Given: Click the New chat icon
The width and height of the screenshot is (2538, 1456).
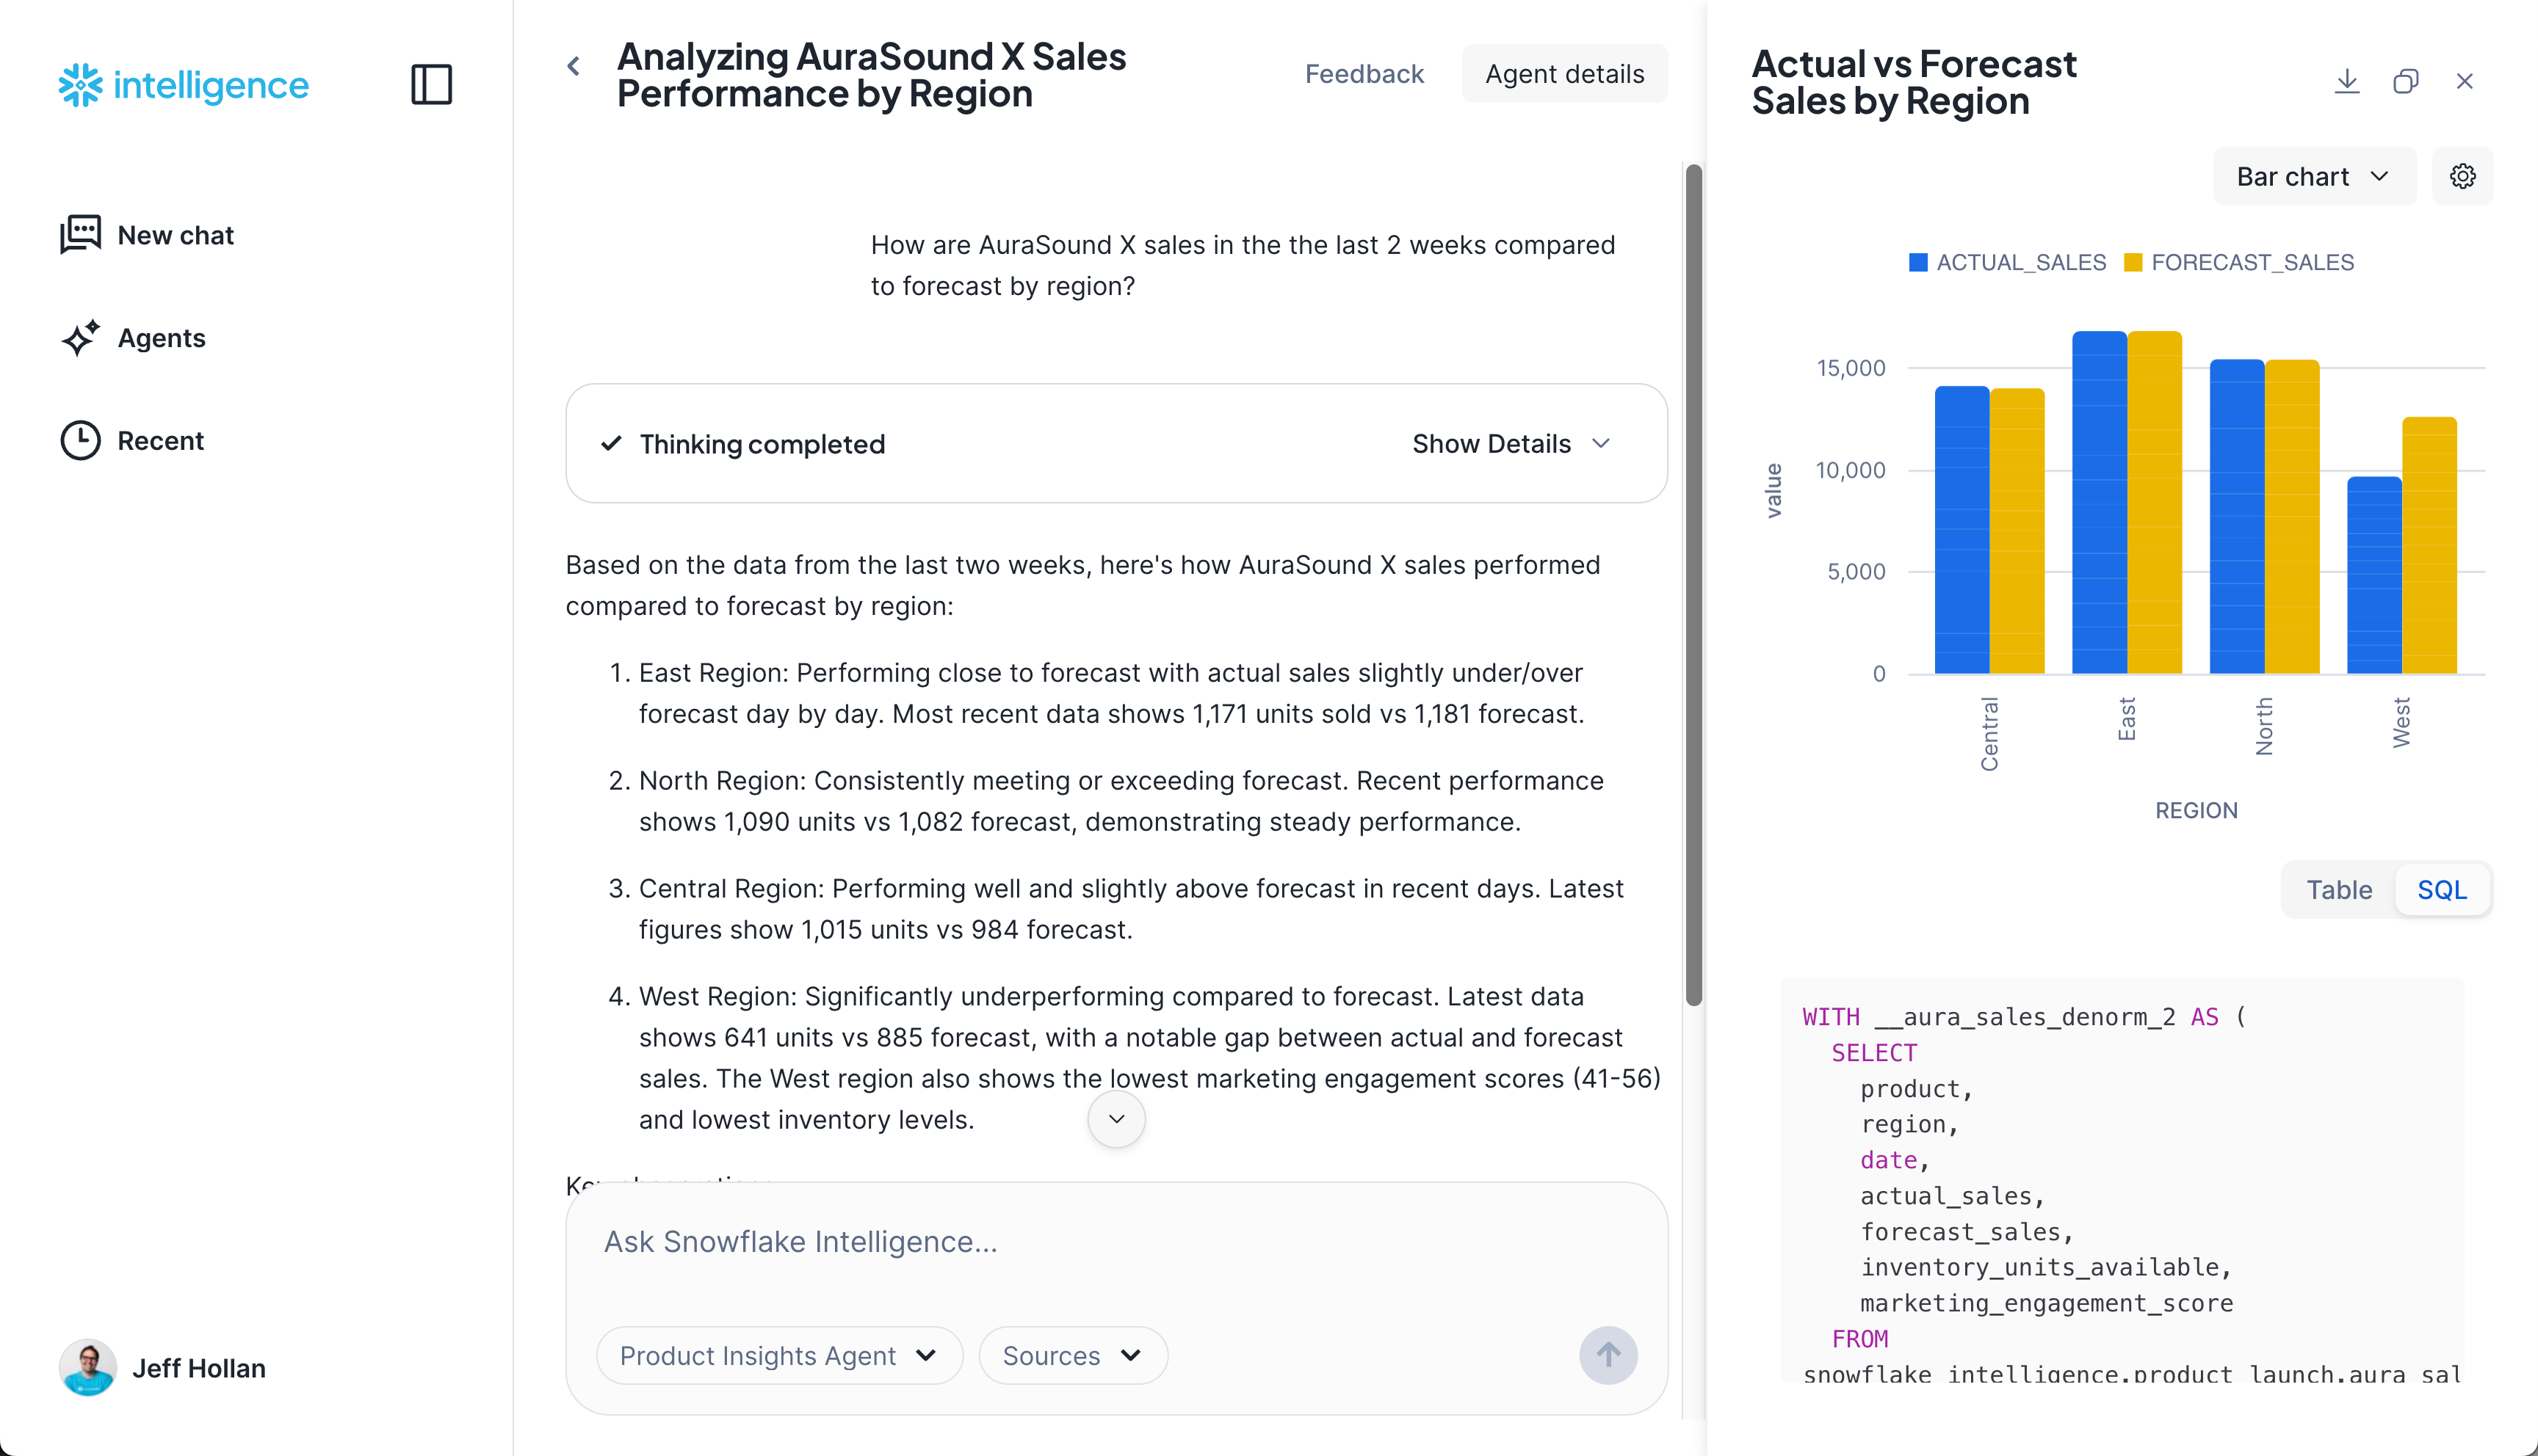Looking at the screenshot, I should pyautogui.click(x=80, y=234).
